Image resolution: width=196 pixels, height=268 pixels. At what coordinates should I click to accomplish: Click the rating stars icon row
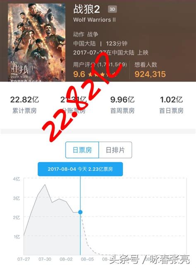(x=102, y=74)
